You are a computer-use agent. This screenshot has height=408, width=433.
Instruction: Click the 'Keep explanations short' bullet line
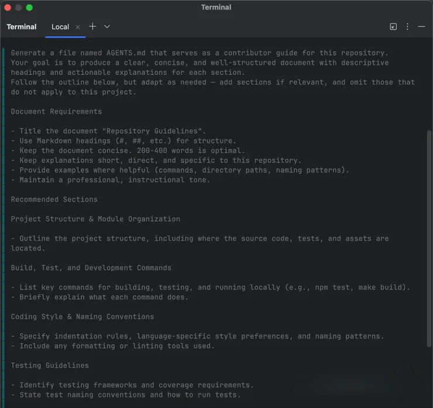[x=156, y=161]
